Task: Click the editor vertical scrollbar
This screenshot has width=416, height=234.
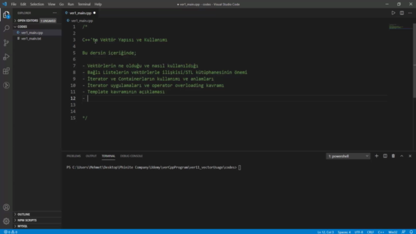Action: point(415,60)
